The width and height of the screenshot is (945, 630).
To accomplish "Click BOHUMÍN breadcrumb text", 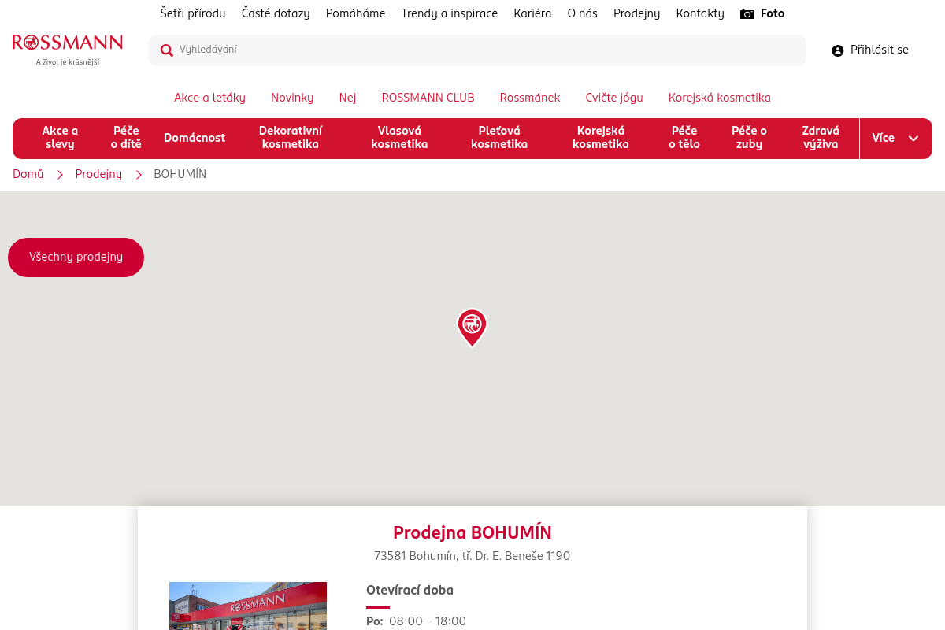I will coord(180,174).
